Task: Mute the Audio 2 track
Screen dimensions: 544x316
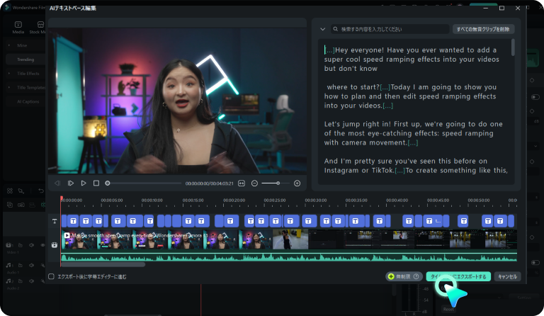Action: [32, 281]
